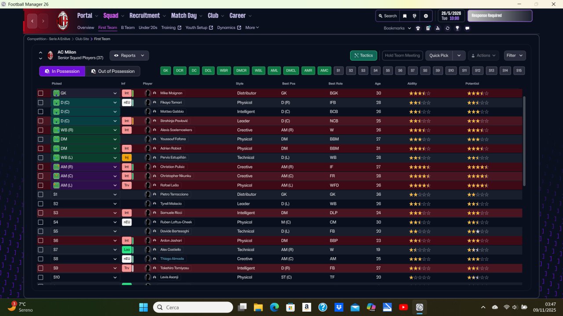Click the Inj injury badge for Pervis Estupiñán
The width and height of the screenshot is (563, 316).
pos(127,158)
